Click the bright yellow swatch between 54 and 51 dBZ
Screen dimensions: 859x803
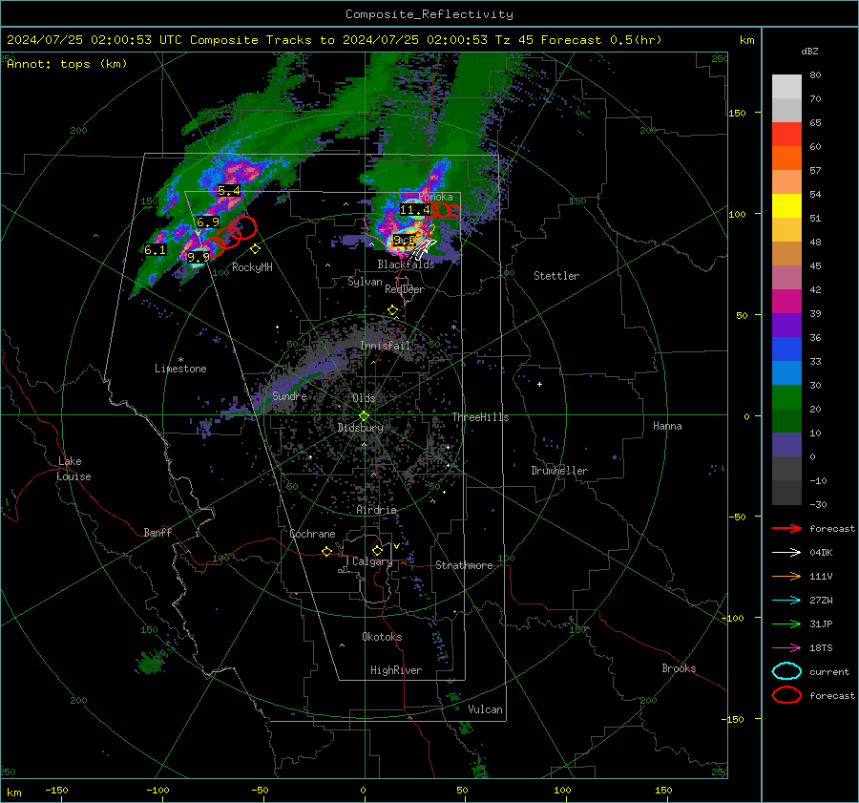786,206
